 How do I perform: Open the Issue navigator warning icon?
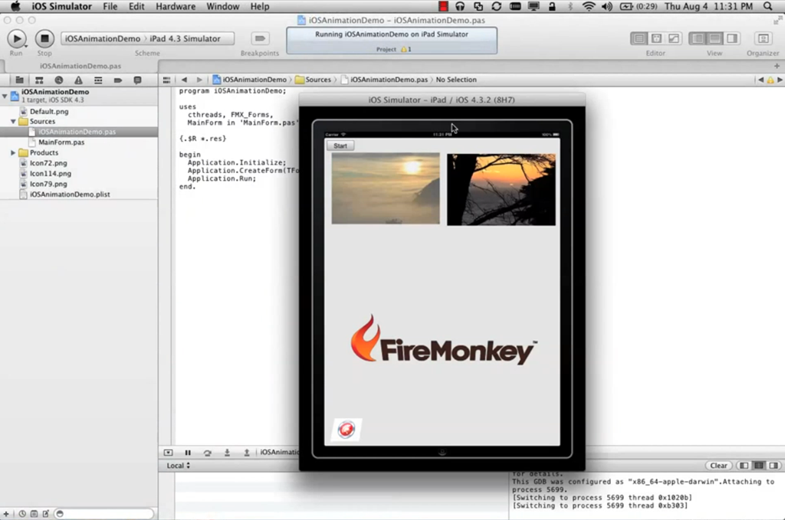point(79,80)
